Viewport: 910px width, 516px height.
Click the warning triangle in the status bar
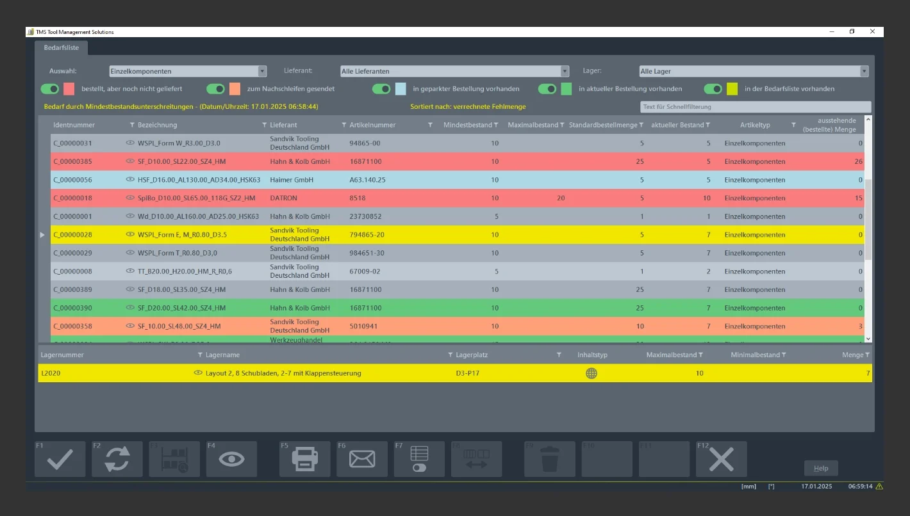point(879,487)
